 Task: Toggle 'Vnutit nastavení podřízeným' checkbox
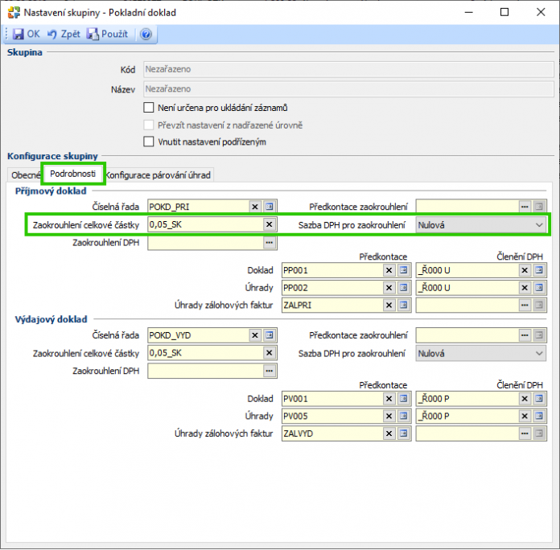(x=149, y=142)
